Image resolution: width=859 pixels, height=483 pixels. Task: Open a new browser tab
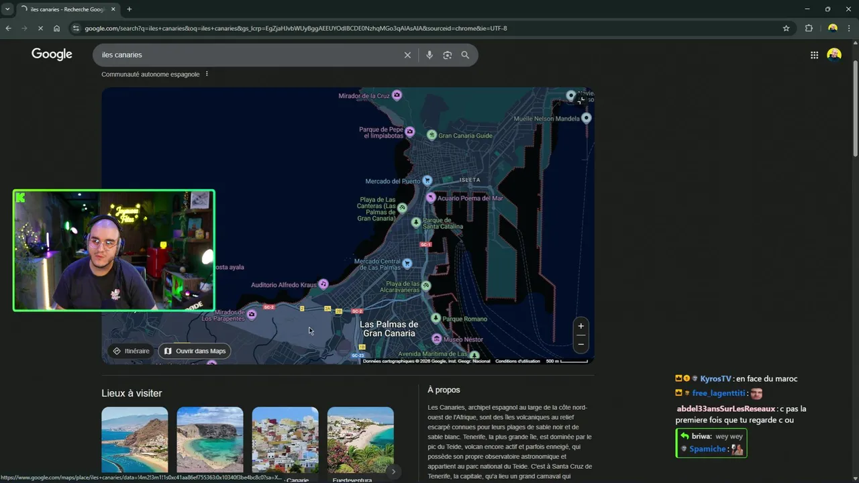tap(129, 9)
